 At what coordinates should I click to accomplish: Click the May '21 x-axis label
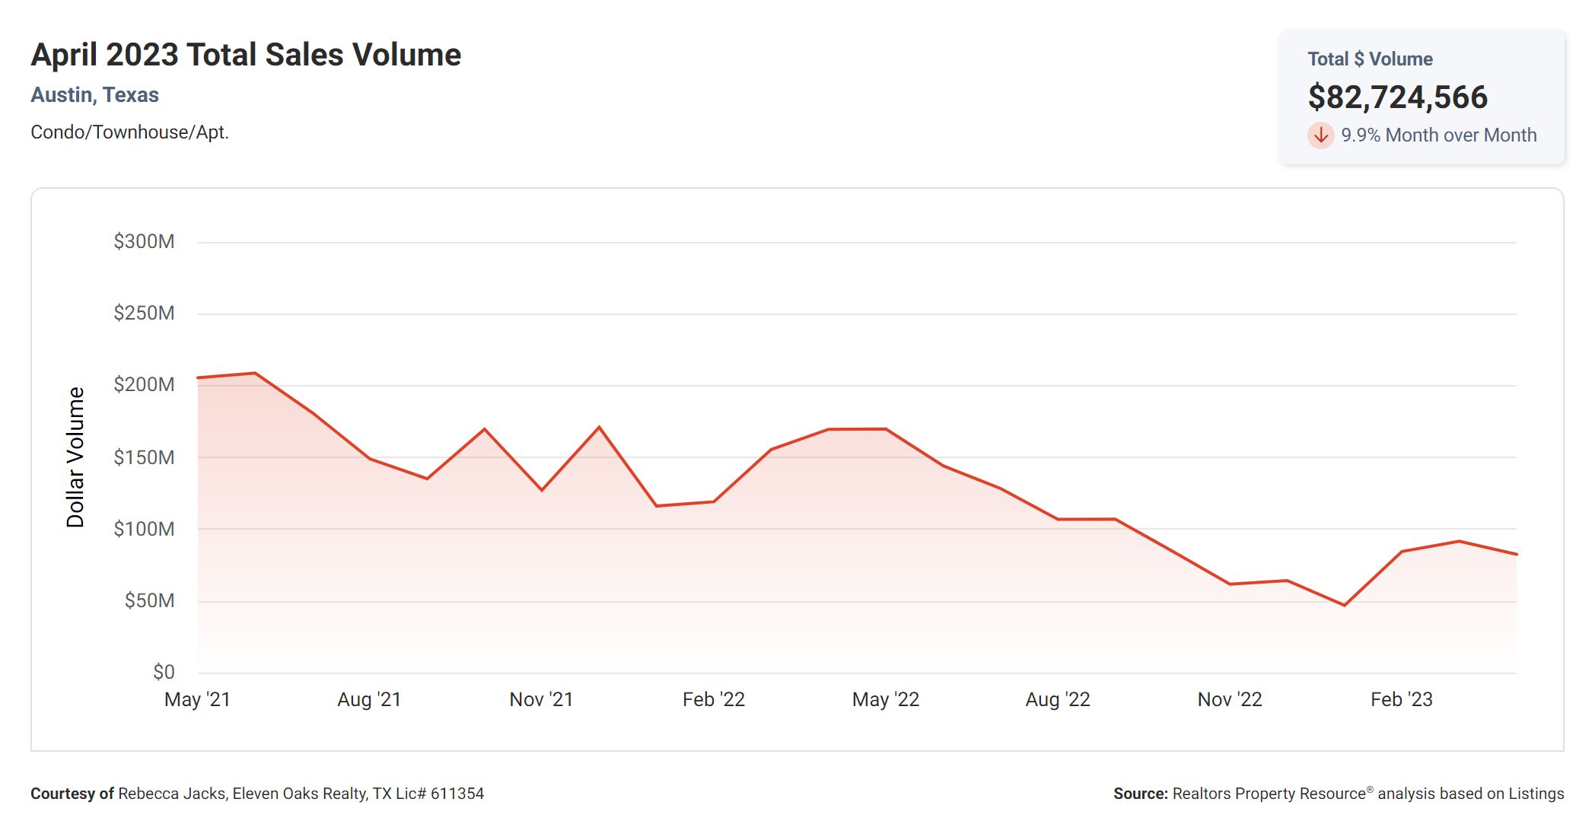tap(197, 699)
